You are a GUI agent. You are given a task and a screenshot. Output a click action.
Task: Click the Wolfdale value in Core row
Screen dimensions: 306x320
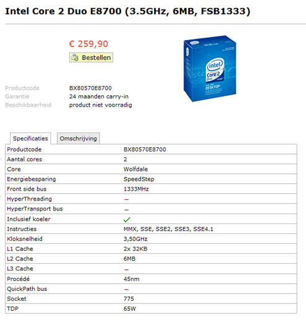135,169
